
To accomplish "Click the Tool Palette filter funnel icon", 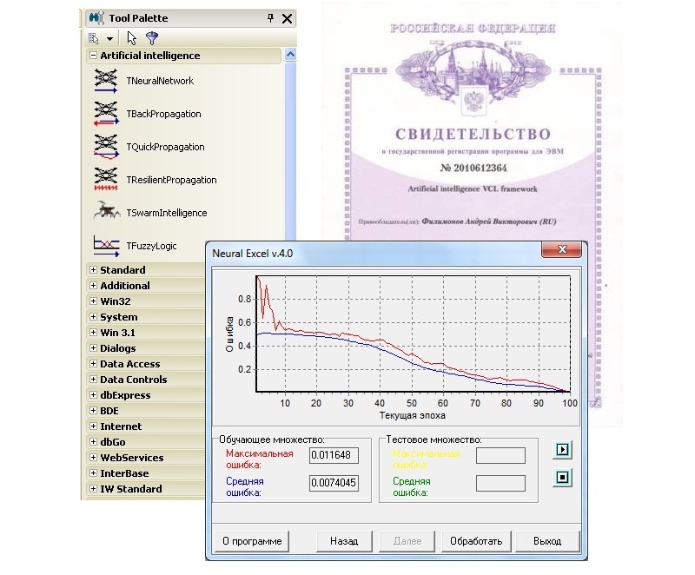I will pos(152,38).
